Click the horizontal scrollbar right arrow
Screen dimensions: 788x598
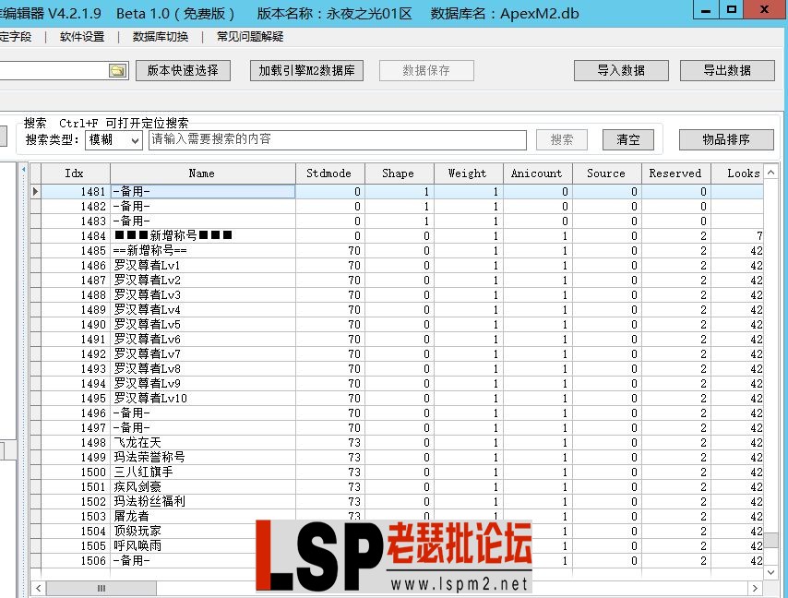[755, 588]
